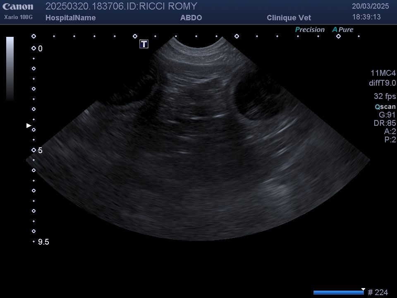Viewport: 397px width, 298px height.
Task: Click the depth scale 0 label
Action: click(40, 49)
